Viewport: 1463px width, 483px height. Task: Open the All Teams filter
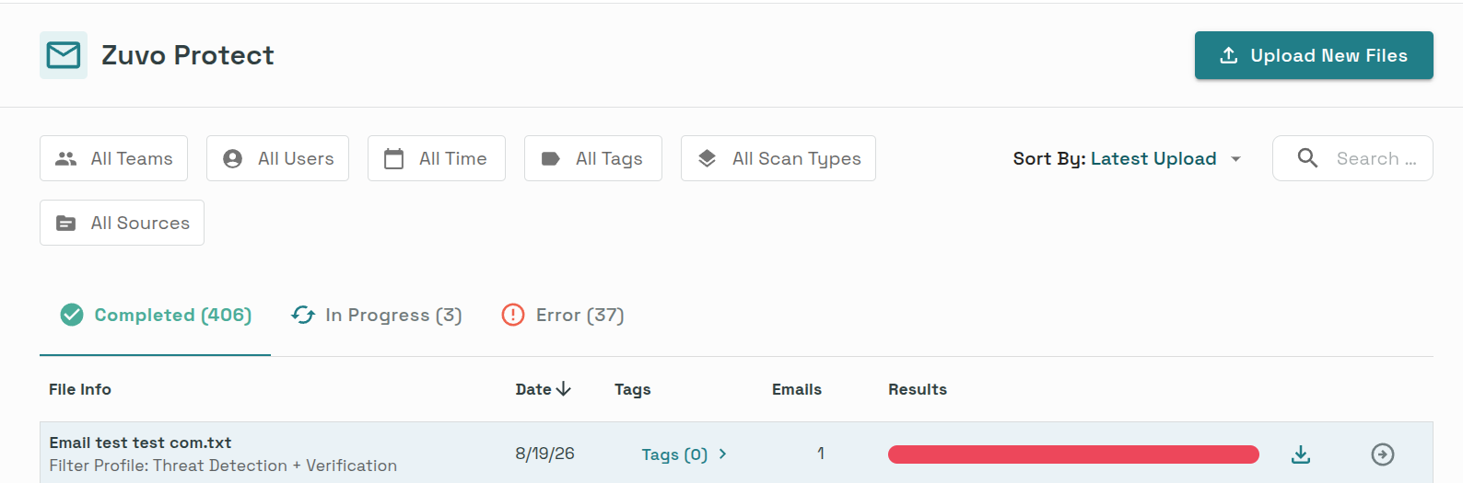(114, 158)
